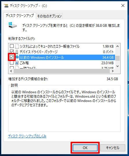Select the ディスク クリーンアップ tab
The height and width of the screenshot is (156, 129).
click(20, 16)
